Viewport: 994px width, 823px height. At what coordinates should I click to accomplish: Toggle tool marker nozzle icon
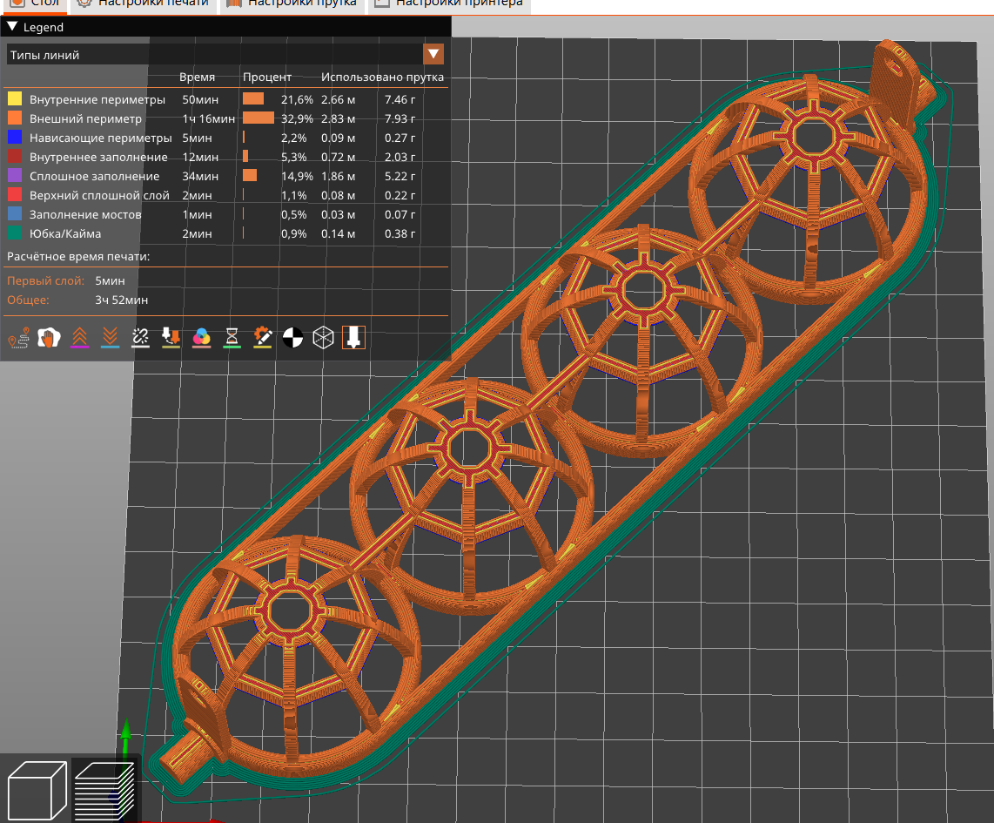(x=353, y=338)
